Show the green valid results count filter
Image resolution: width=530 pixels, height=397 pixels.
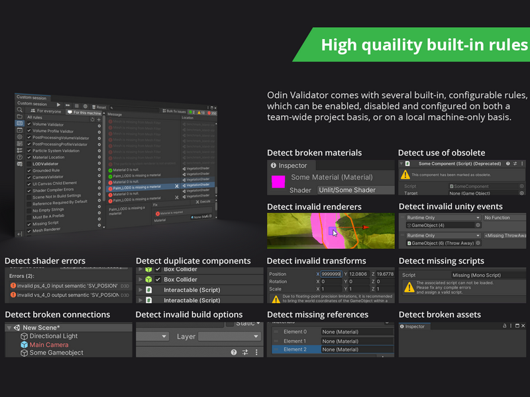191,112
